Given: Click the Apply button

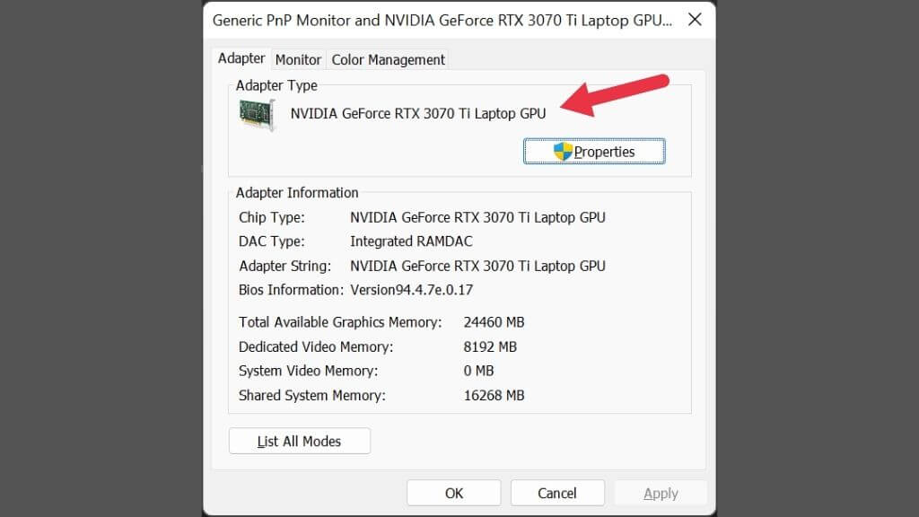Looking at the screenshot, I should click(661, 493).
